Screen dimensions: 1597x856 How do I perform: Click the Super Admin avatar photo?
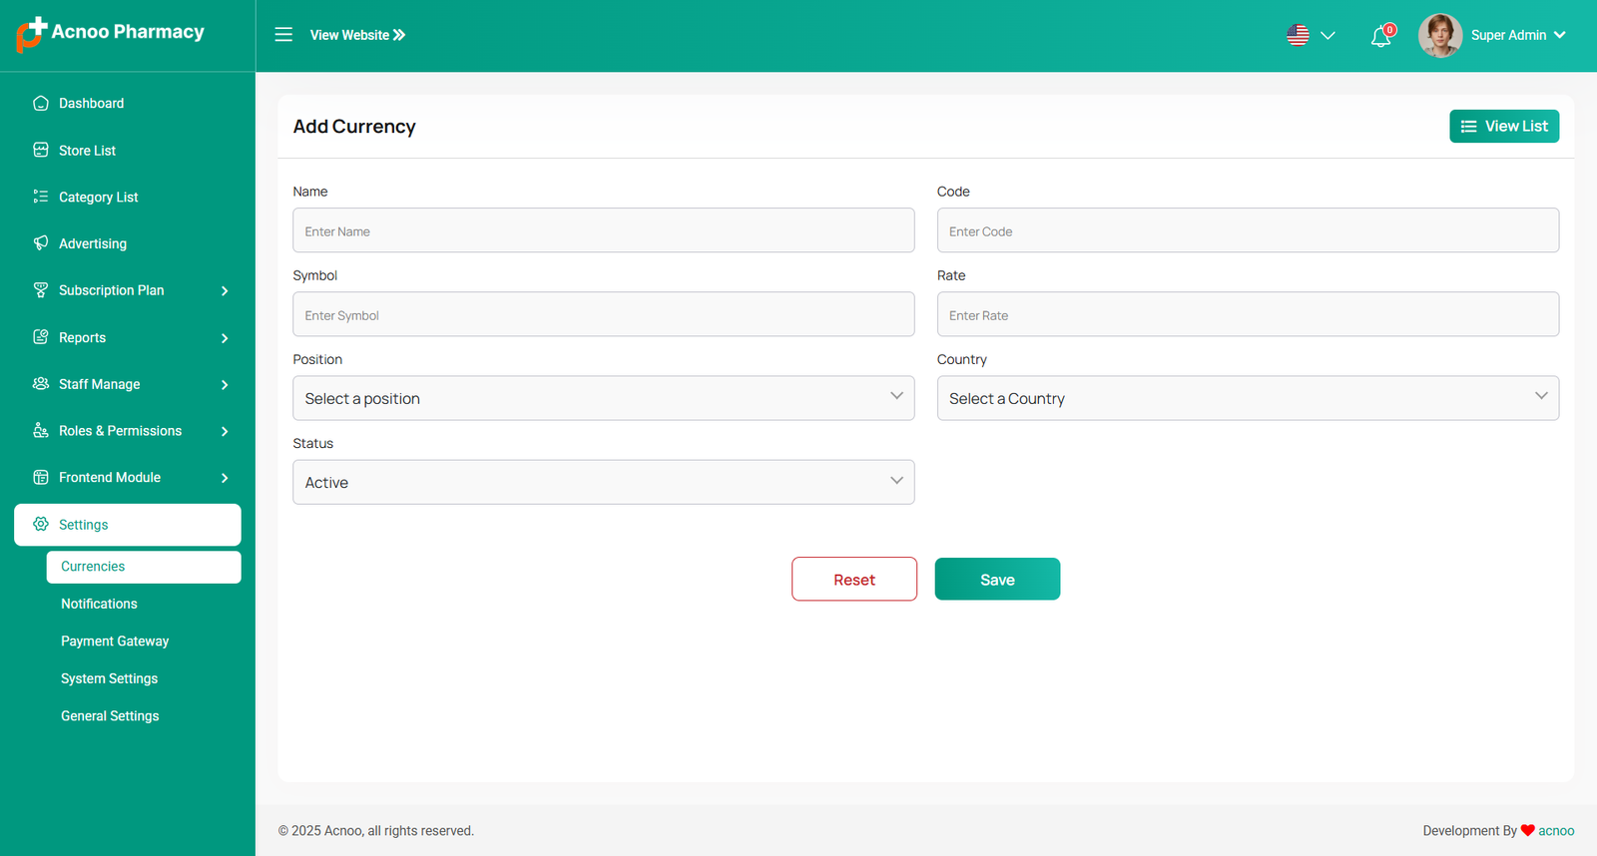click(1440, 35)
